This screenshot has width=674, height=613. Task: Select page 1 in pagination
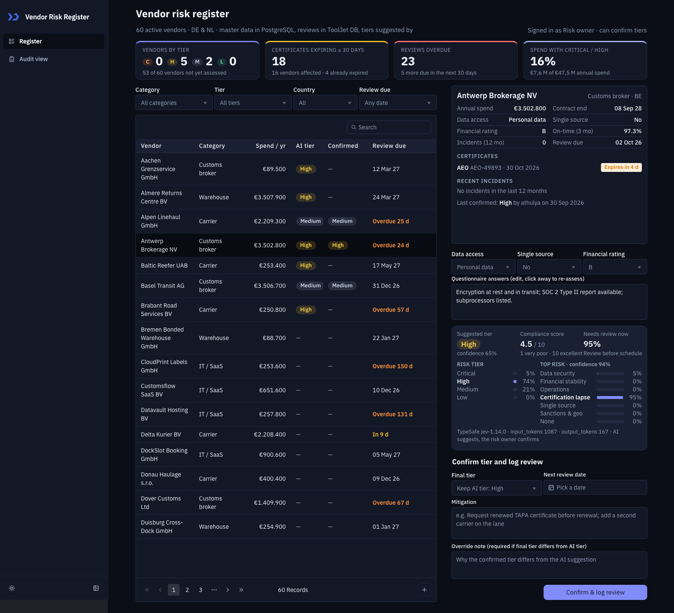174,590
